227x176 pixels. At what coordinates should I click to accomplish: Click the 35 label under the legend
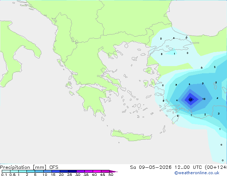pos(86,175)
